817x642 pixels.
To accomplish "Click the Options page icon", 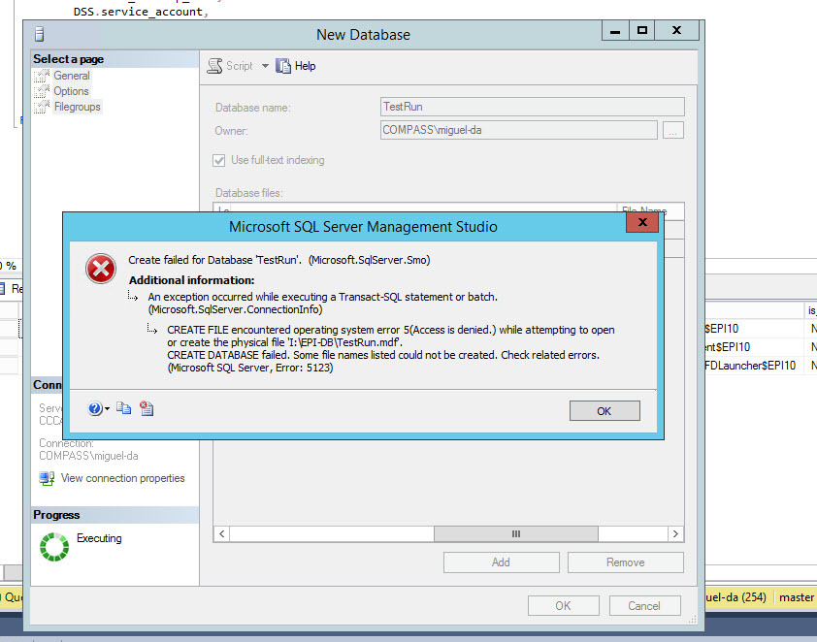I will pos(42,91).
